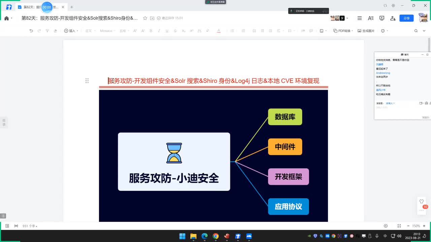Image resolution: width=431 pixels, height=242 pixels.
Task: Click the refresh sync icon in title bar
Action: (x=385, y=6)
